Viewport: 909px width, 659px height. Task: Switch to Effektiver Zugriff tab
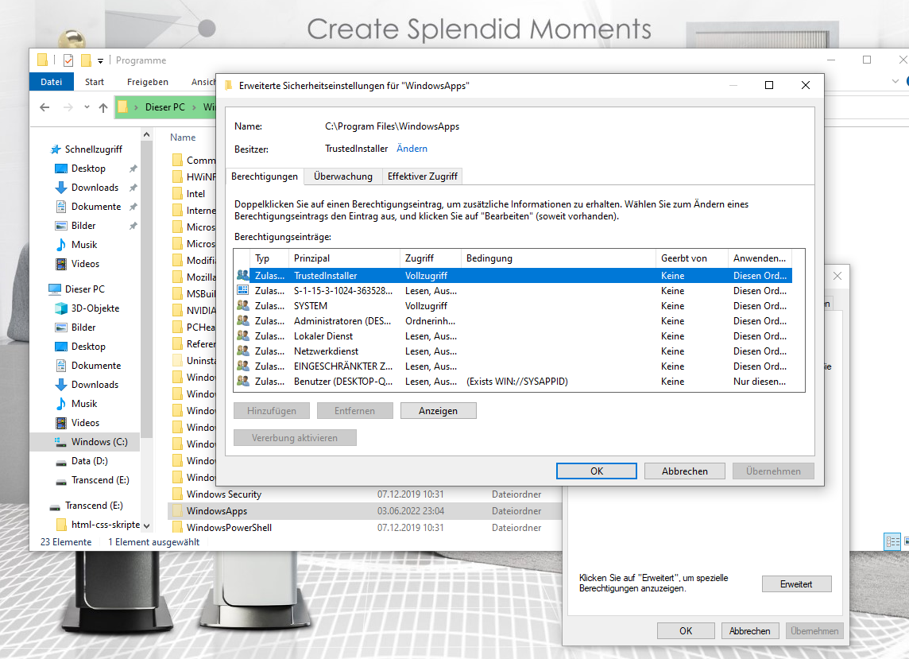pyautogui.click(x=422, y=176)
